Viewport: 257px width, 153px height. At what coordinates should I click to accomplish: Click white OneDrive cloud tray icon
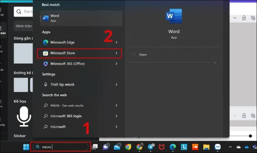pyautogui.click(x=238, y=147)
